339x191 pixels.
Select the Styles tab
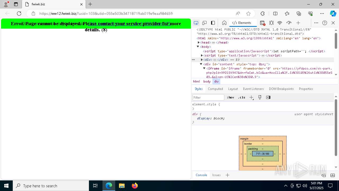pyautogui.click(x=198, y=89)
